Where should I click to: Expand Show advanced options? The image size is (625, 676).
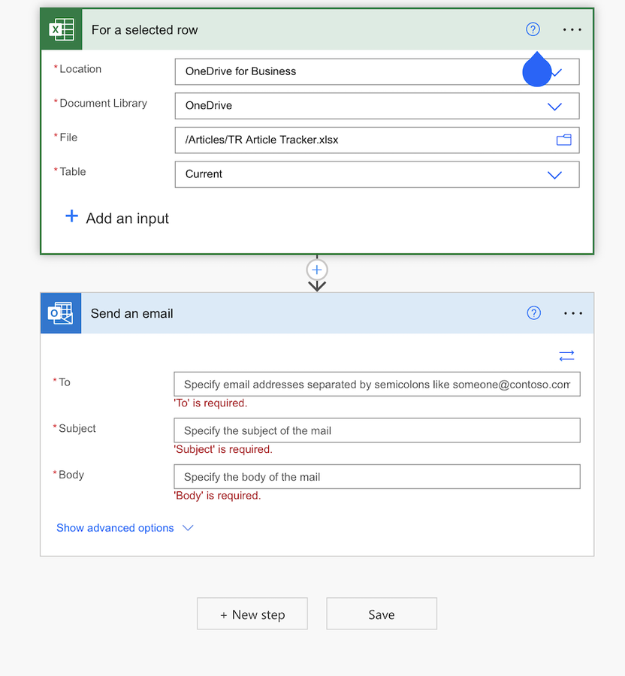pyautogui.click(x=115, y=528)
